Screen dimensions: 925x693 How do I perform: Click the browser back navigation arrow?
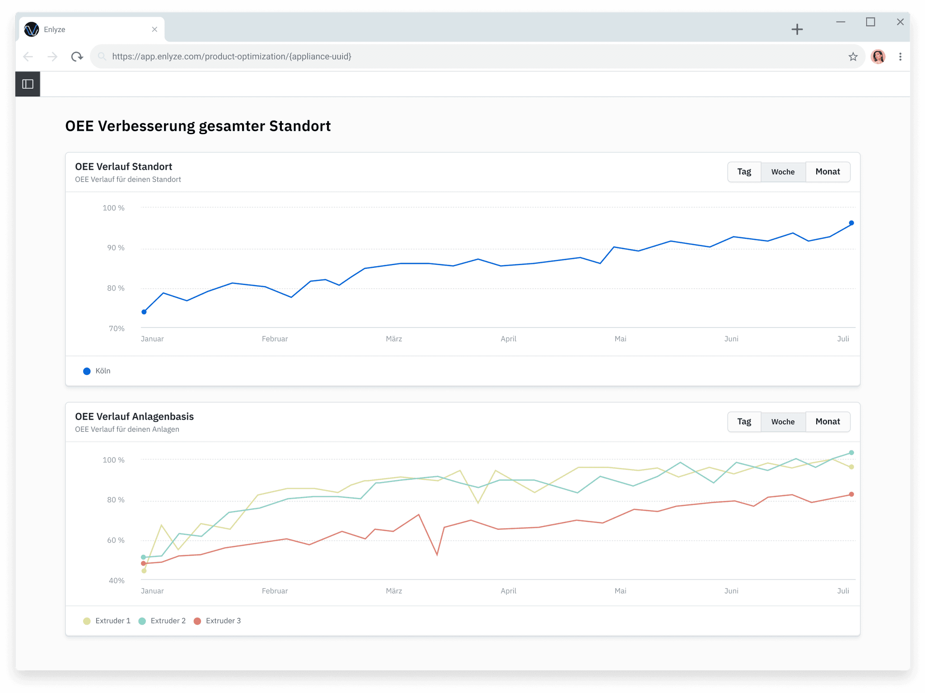28,56
